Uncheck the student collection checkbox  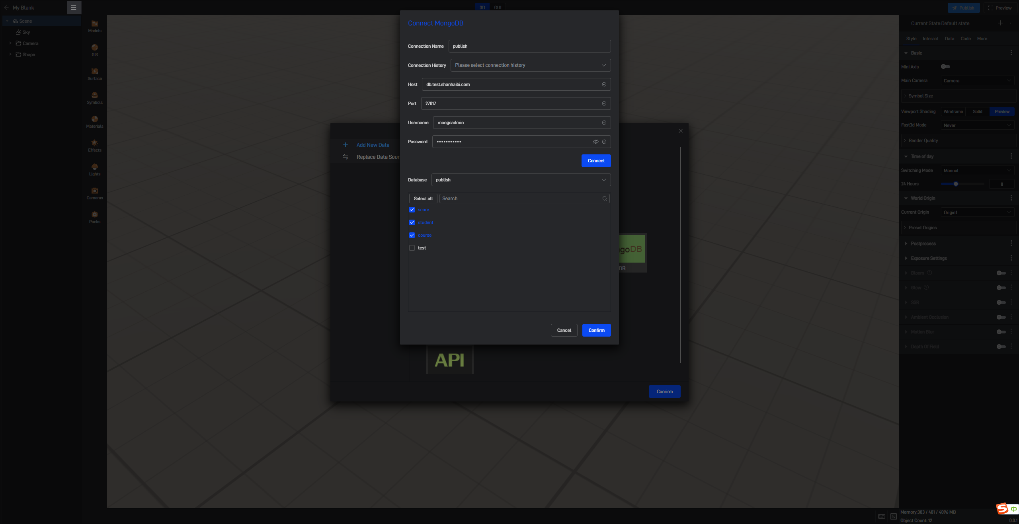(x=412, y=222)
